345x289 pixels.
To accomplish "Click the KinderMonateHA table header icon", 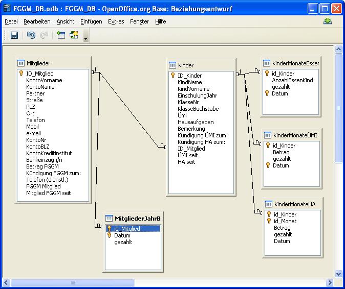I will pos(268,204).
